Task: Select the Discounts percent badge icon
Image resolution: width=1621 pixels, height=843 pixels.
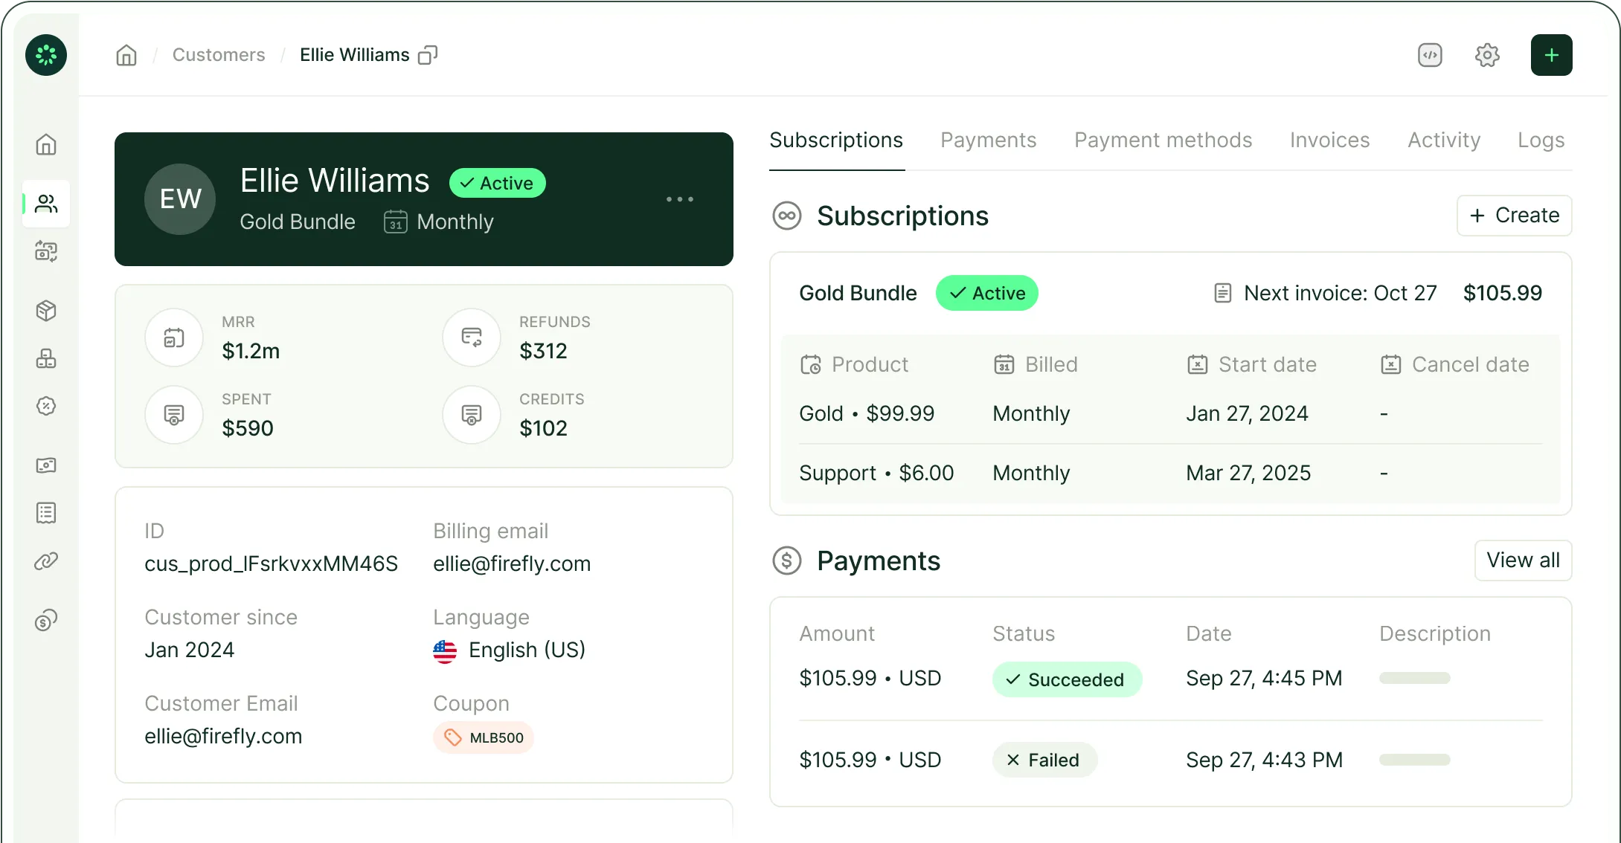Action: pyautogui.click(x=46, y=406)
